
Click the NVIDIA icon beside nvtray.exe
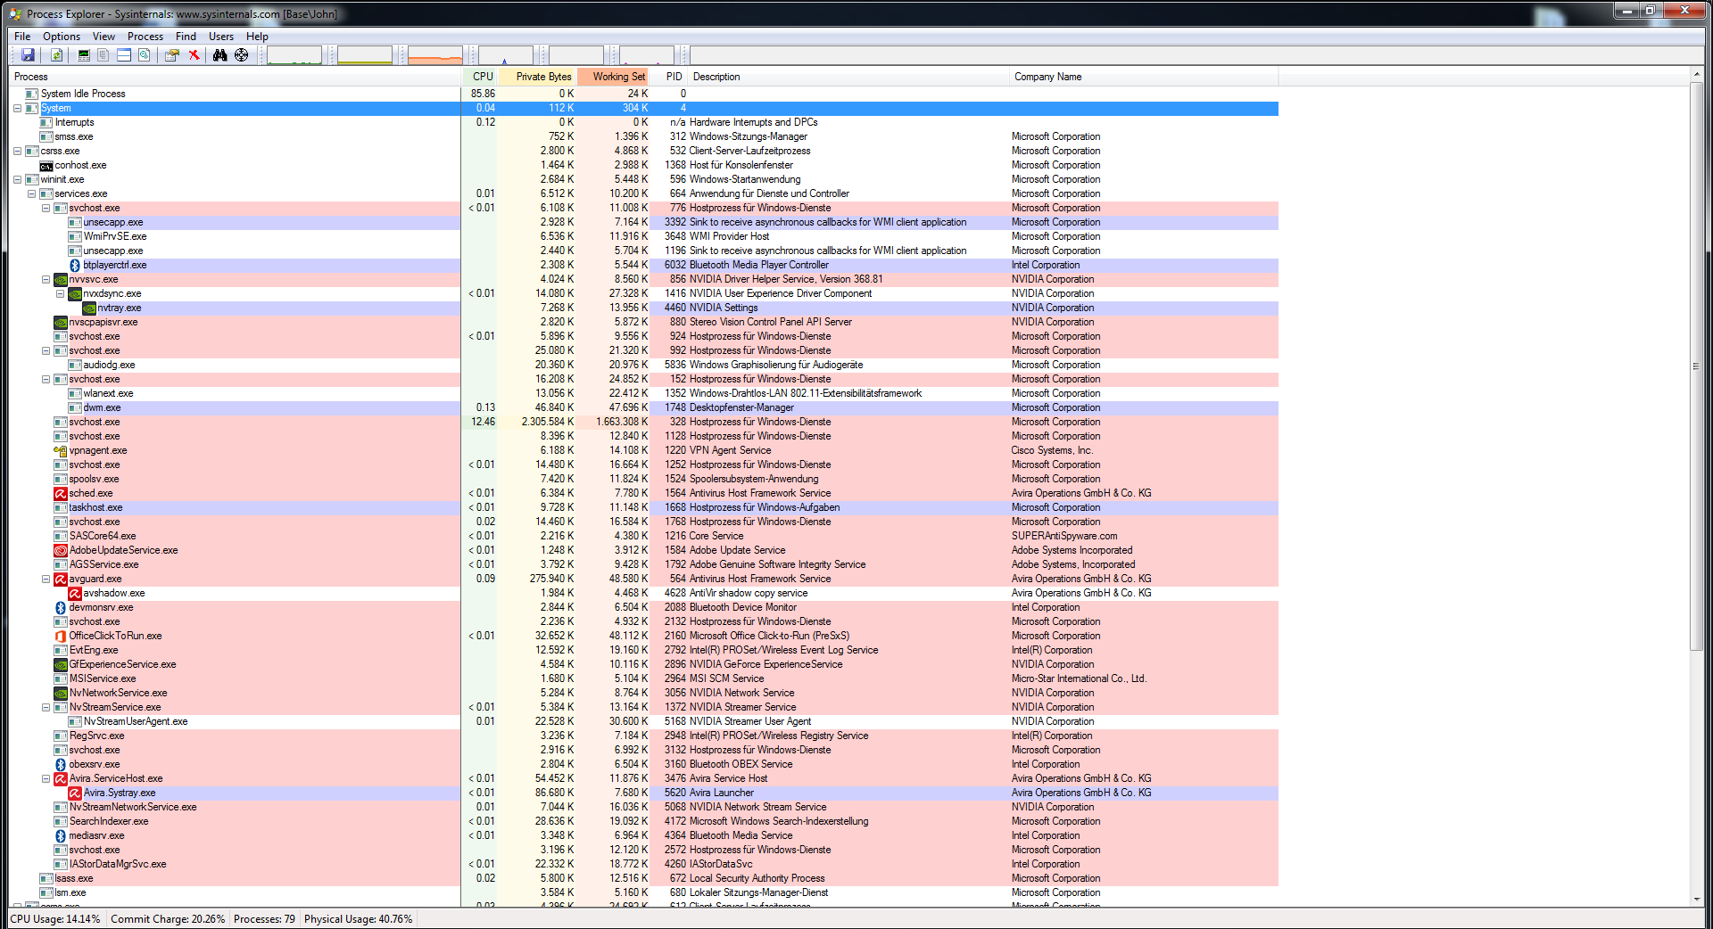[89, 308]
